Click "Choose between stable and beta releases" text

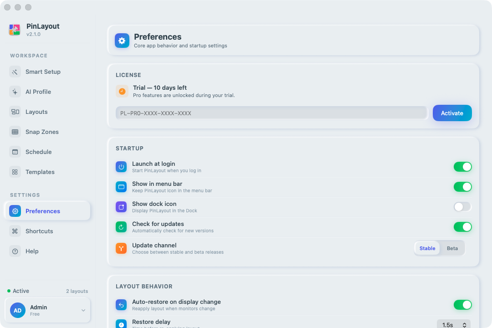tap(178, 252)
